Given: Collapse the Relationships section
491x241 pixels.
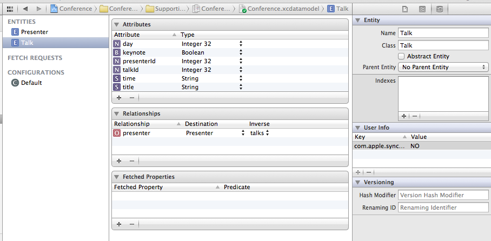Looking at the screenshot, I should pos(116,113).
